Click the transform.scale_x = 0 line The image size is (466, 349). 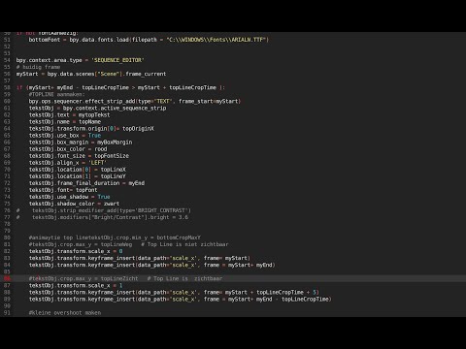76,251
